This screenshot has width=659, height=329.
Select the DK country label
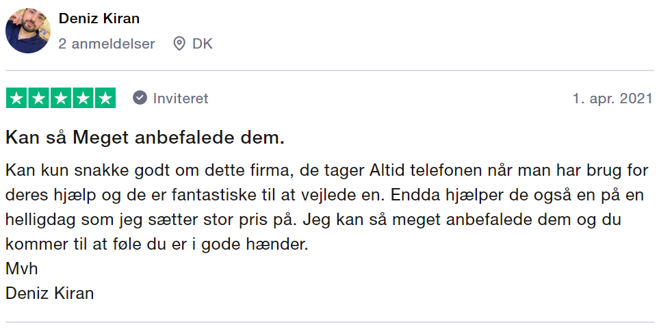[x=203, y=44]
